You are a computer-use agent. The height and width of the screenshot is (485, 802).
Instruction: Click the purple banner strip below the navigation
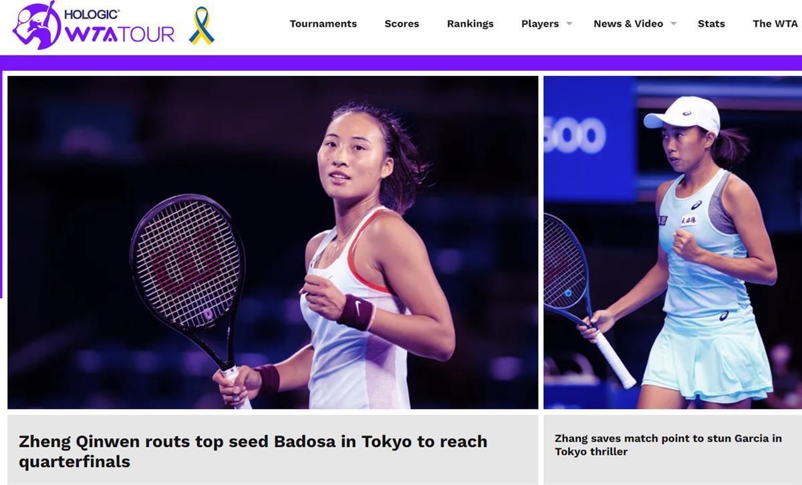point(401,63)
